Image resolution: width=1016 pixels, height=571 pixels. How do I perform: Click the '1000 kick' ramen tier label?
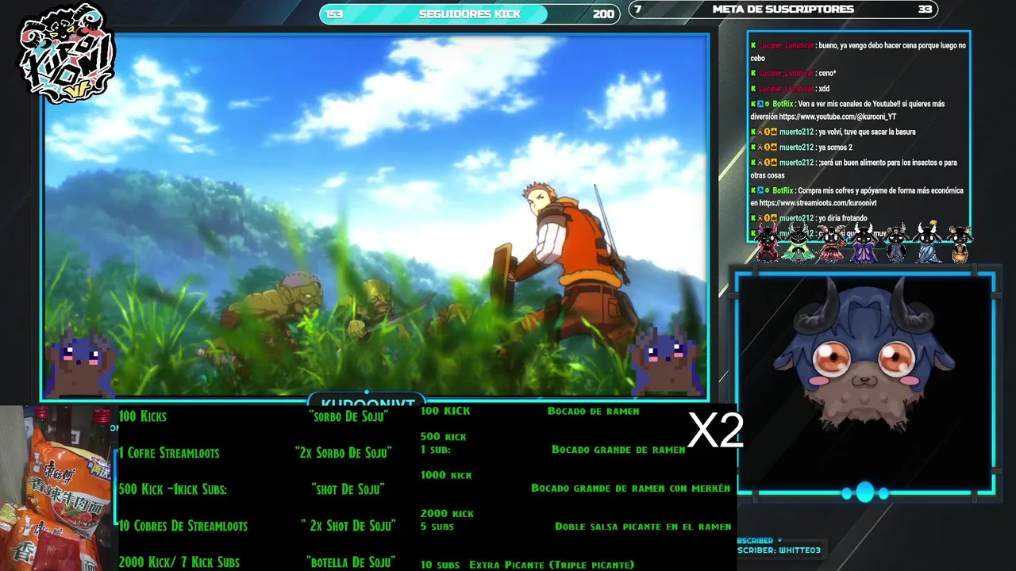point(446,475)
